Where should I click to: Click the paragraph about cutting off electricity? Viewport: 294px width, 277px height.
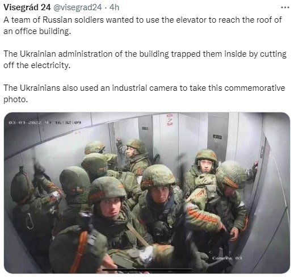(145, 60)
